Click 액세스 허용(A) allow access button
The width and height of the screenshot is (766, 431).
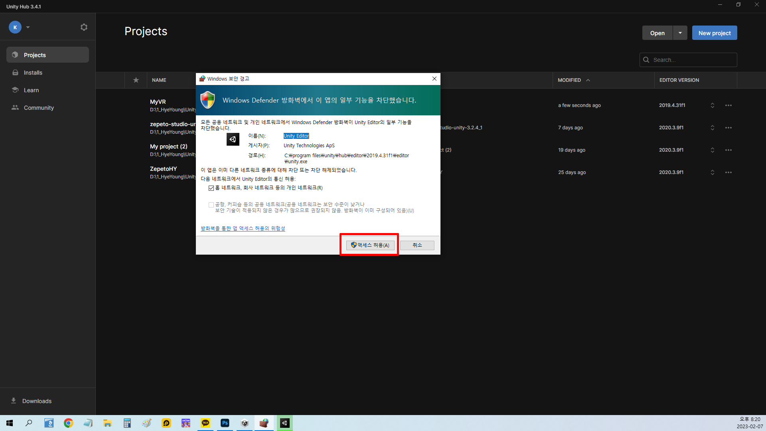[x=370, y=245]
